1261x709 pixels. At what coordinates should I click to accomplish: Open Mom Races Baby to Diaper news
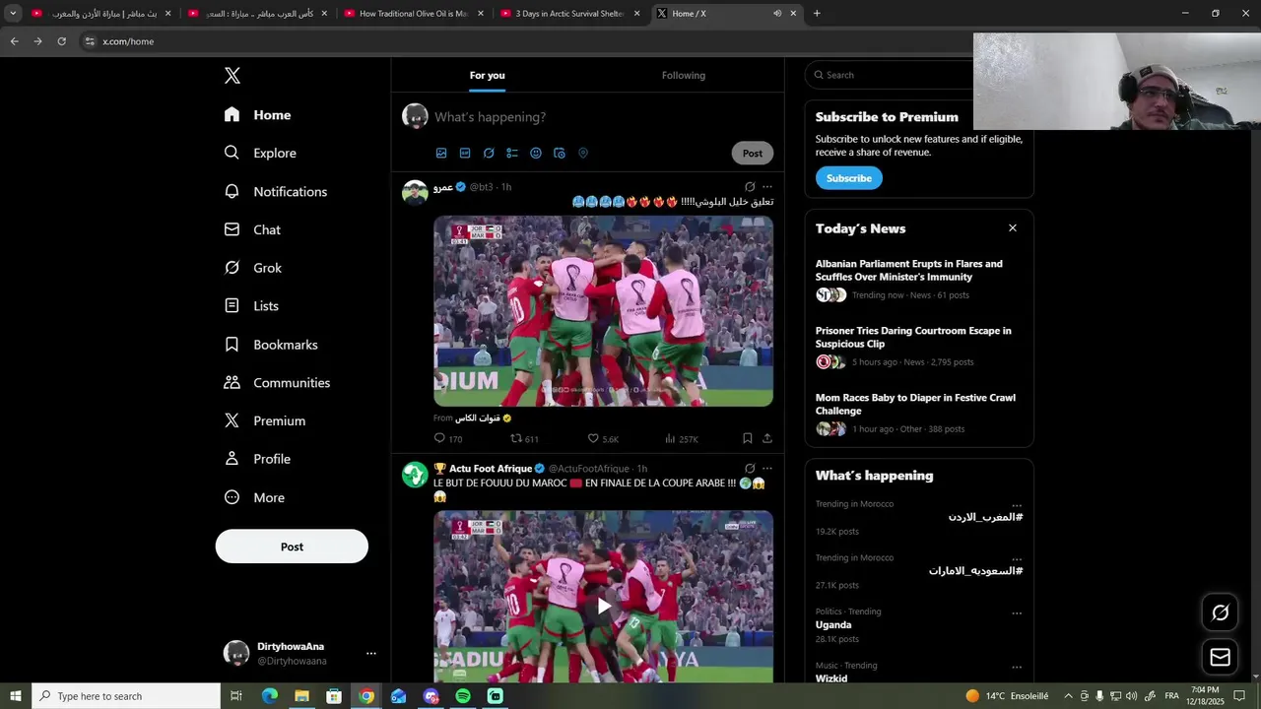pyautogui.click(x=915, y=405)
